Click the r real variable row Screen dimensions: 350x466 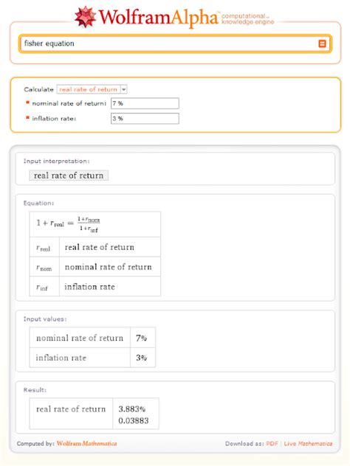click(x=95, y=247)
